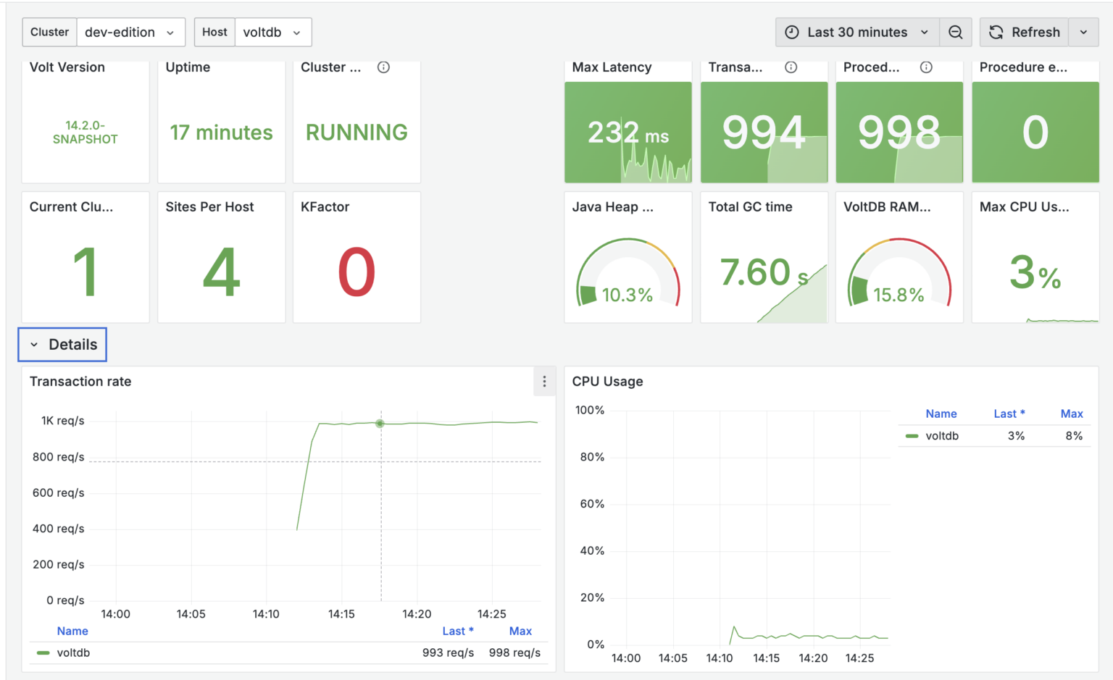Open the Transaction rate panel kebab menu
This screenshot has width=1113, height=680.
(544, 381)
